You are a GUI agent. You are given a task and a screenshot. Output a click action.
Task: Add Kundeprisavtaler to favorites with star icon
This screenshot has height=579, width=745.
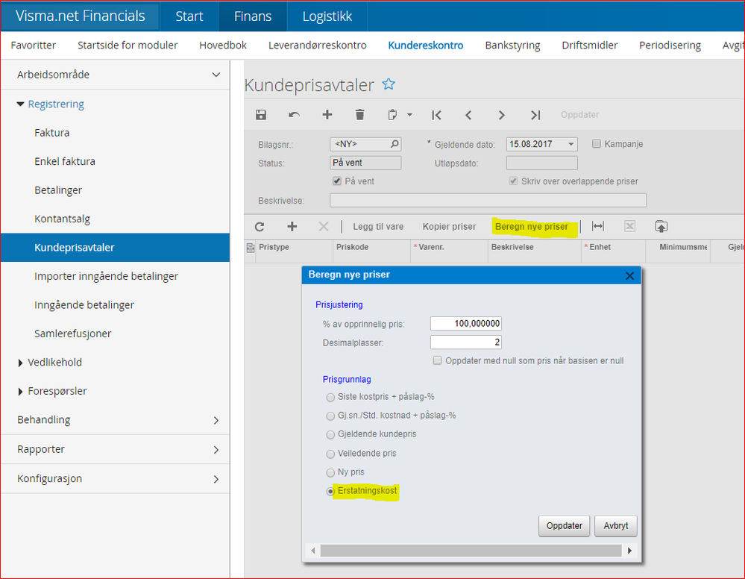pos(389,84)
